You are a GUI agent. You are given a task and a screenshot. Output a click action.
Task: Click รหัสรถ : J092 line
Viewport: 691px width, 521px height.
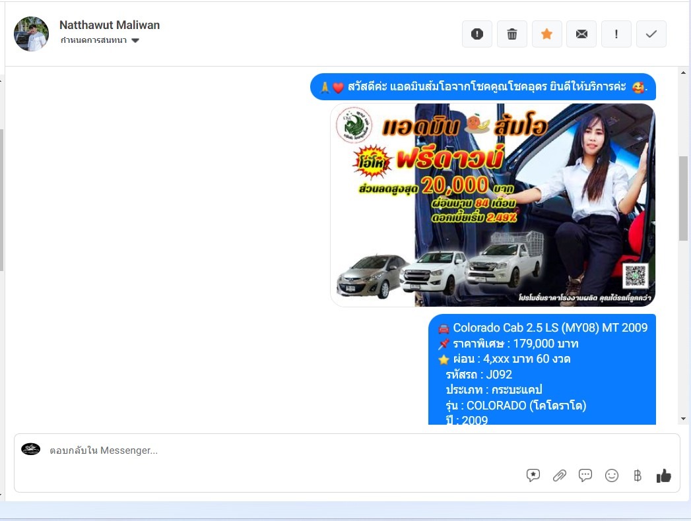(478, 375)
